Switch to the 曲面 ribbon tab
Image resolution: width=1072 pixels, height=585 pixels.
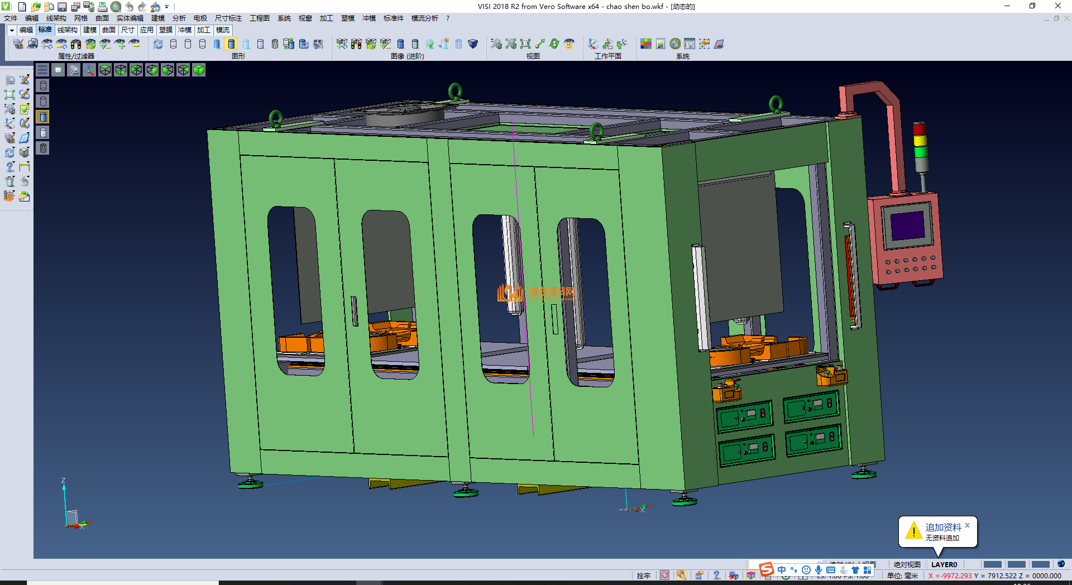pos(108,30)
